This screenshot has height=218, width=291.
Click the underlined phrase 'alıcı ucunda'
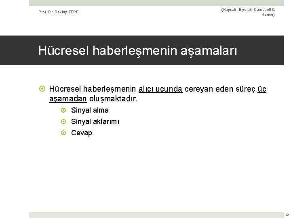160,89
